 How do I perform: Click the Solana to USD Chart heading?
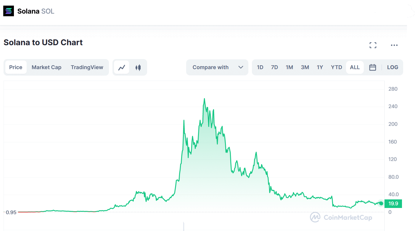click(43, 43)
